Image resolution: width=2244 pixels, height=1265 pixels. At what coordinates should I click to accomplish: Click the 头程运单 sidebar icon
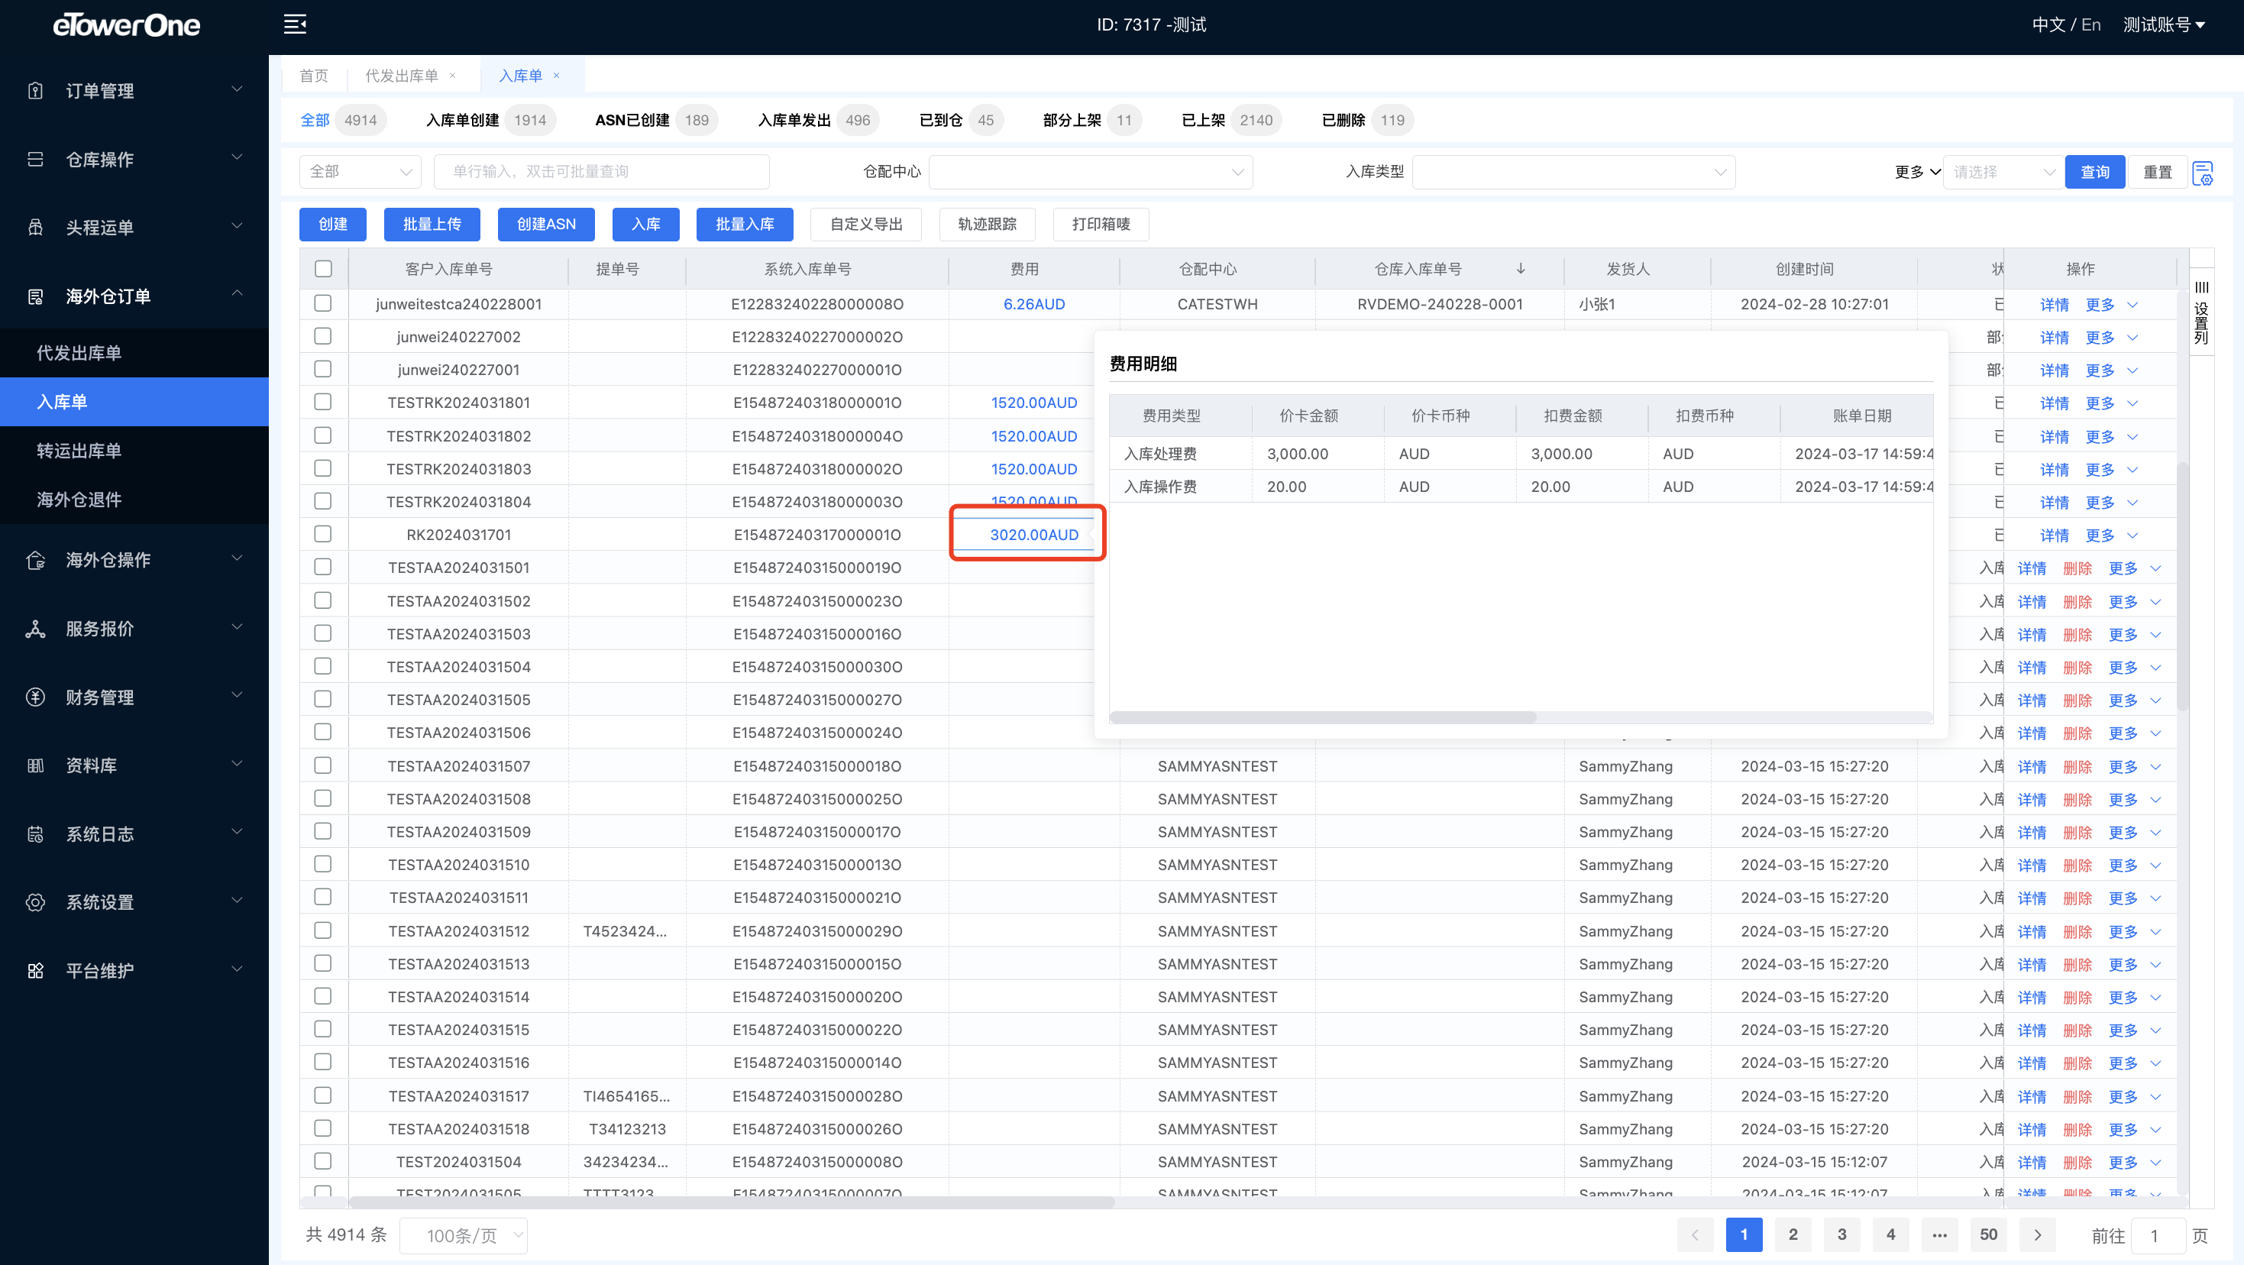point(36,228)
